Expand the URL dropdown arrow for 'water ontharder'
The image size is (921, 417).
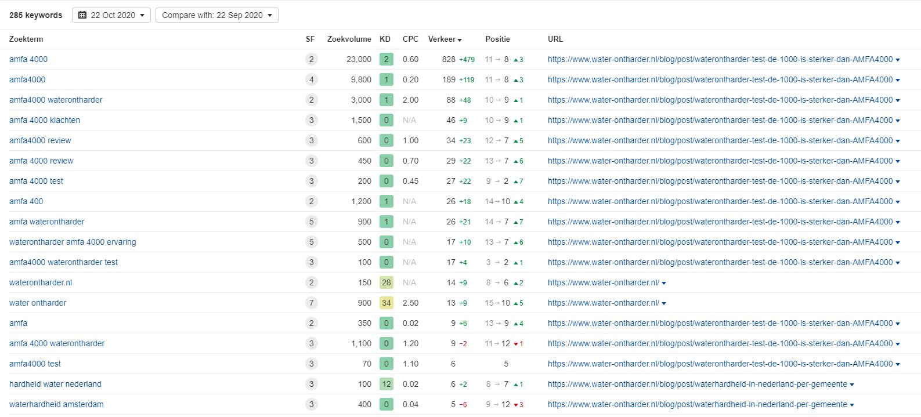coord(664,303)
